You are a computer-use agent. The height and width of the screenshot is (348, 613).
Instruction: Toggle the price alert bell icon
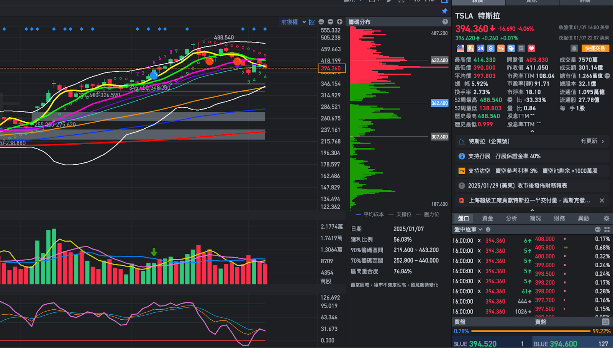tap(574, 48)
